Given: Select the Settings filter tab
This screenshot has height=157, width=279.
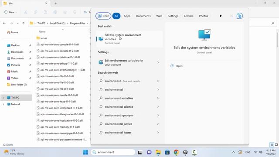Looking at the screenshot, I should pos(173,16).
